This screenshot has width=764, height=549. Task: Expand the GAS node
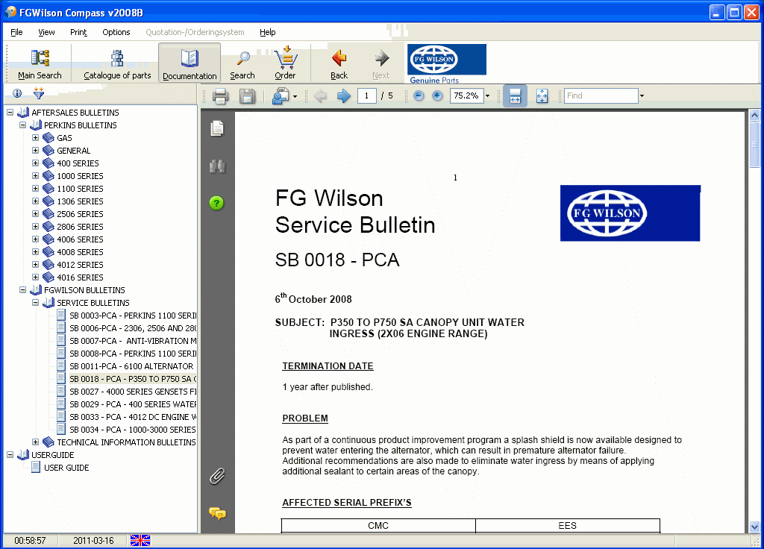[35, 138]
